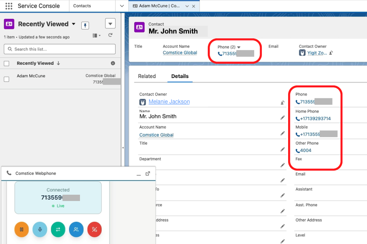The height and width of the screenshot is (244, 367).
Task: Click the Mr. John Smith name value in Details
Action: coord(158,116)
